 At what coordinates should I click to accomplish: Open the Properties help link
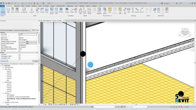pyautogui.click(x=4, y=61)
